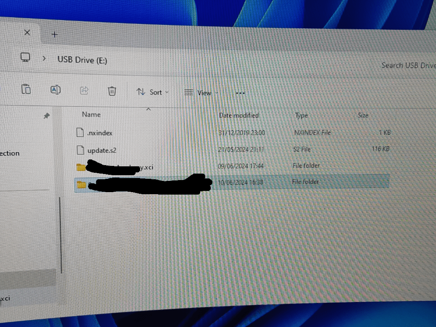Sort by the Date modified column header

(239, 115)
